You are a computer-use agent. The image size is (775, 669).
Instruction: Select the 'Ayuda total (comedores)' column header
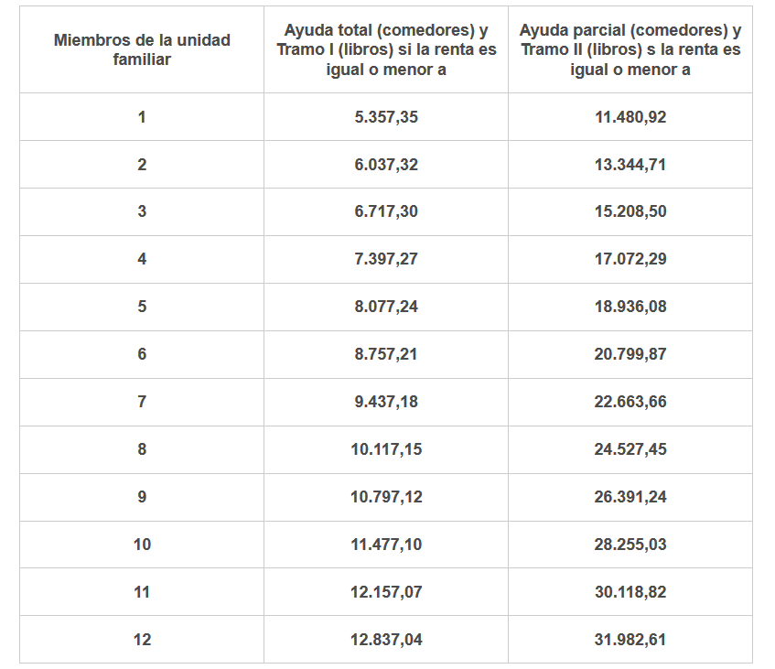coord(386,49)
